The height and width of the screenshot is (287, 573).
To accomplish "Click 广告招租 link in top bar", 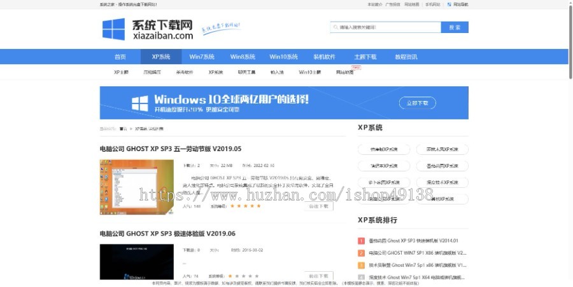I will (393, 4).
